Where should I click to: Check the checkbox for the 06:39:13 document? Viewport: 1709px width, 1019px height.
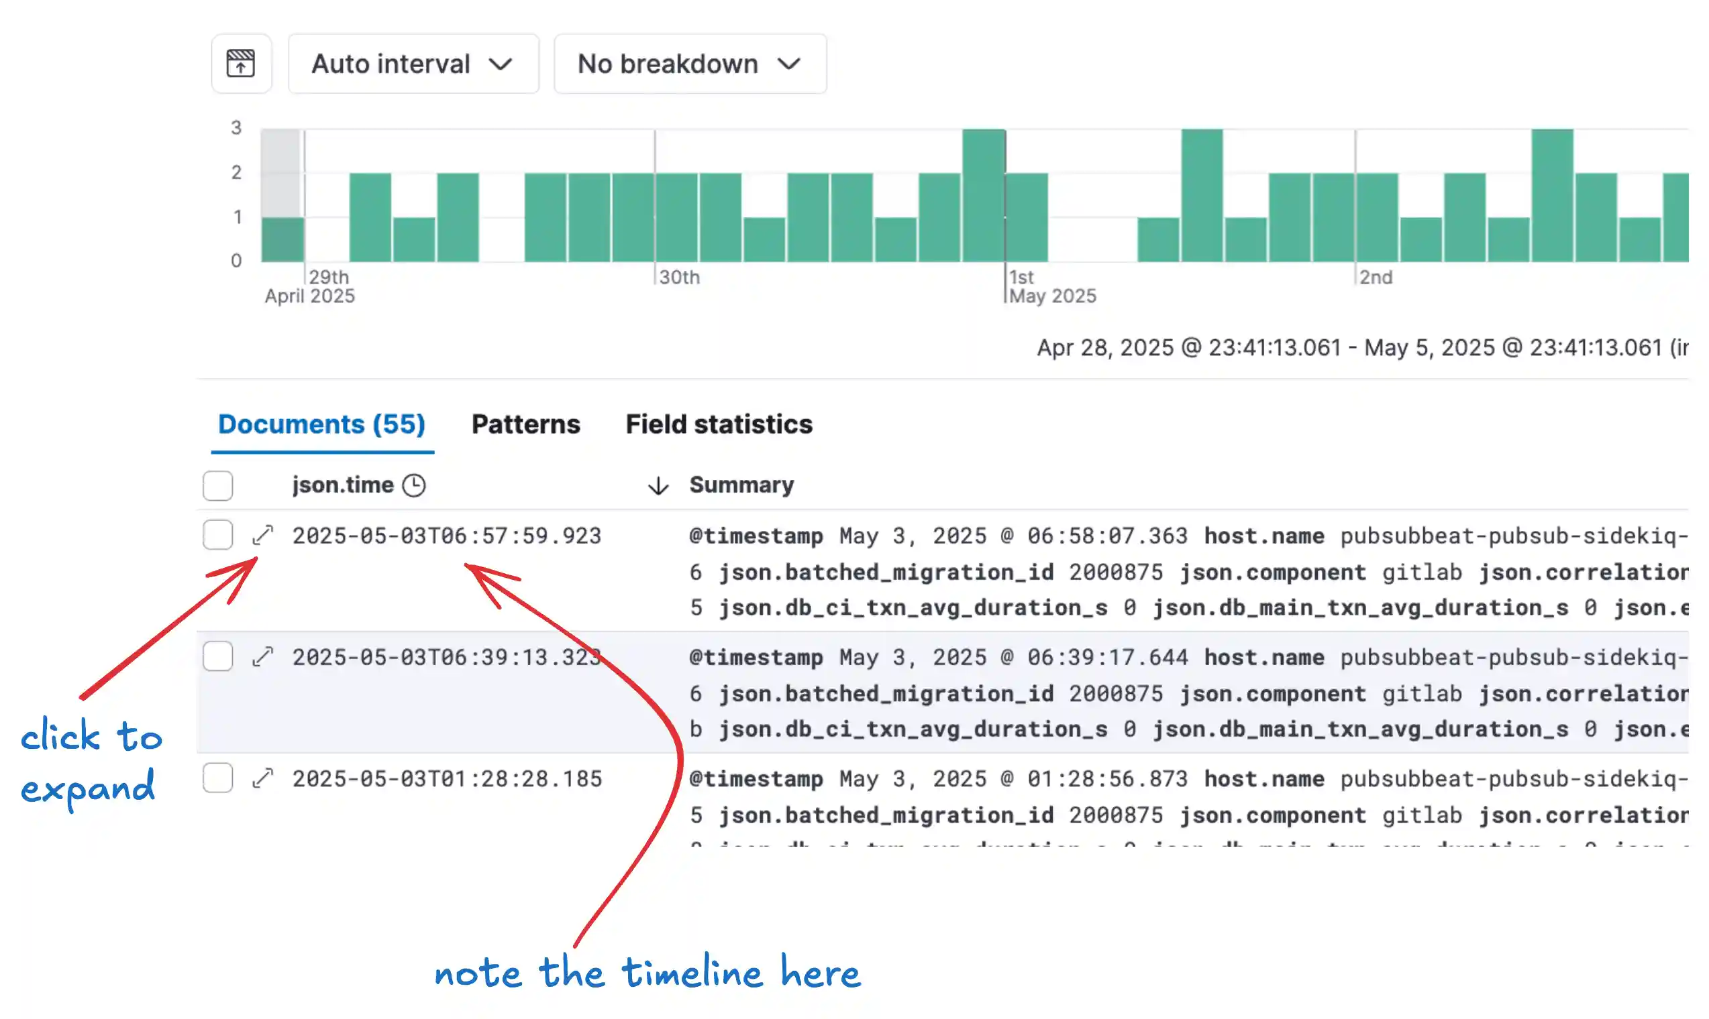pos(217,656)
